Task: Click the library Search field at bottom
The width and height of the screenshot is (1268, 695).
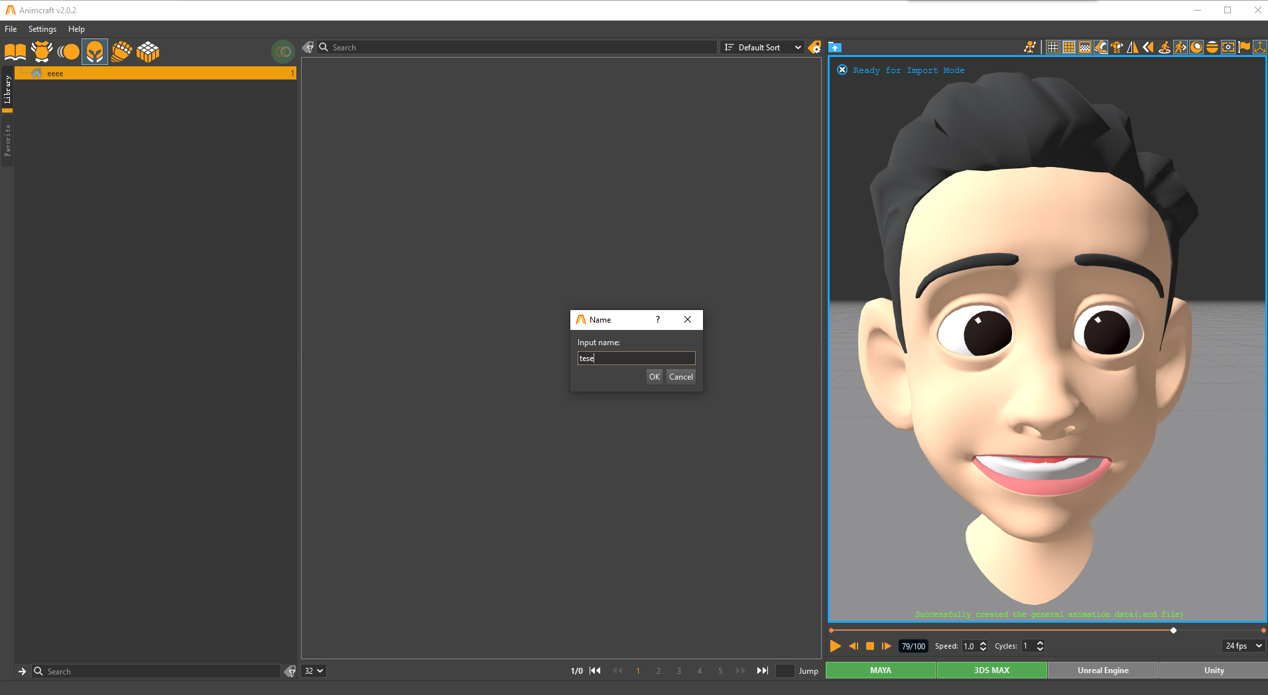Action: tap(157, 671)
